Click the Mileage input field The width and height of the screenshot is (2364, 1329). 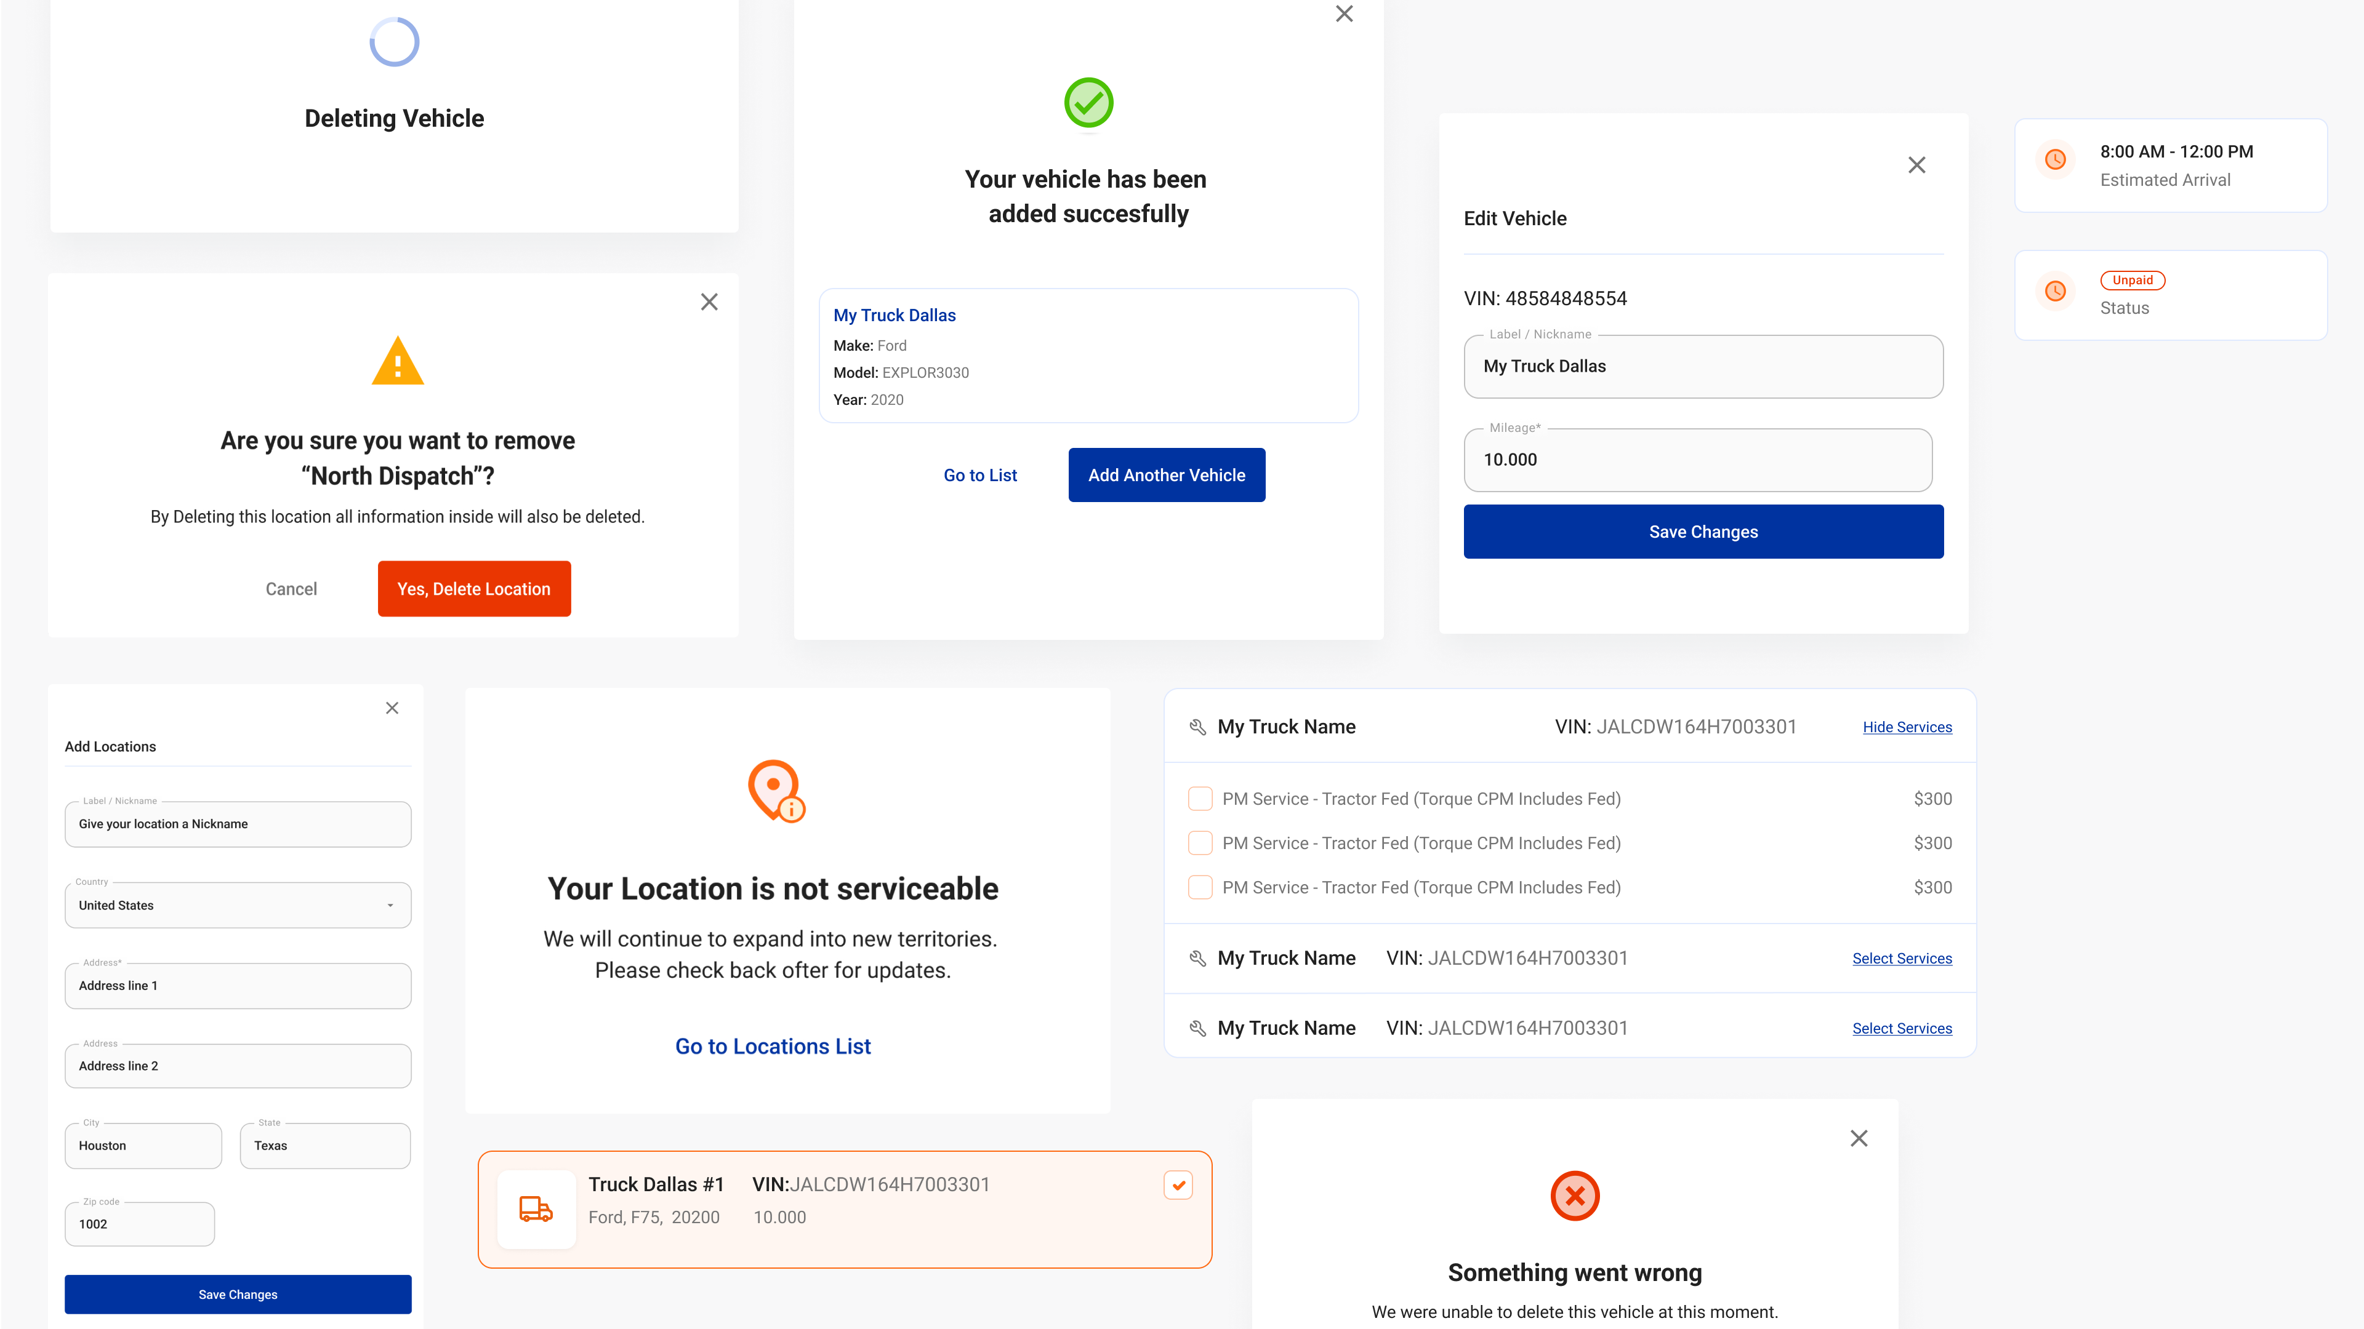pyautogui.click(x=1698, y=460)
